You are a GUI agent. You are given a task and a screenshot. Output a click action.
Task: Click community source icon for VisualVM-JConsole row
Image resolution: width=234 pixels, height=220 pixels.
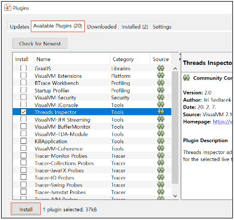(161, 104)
